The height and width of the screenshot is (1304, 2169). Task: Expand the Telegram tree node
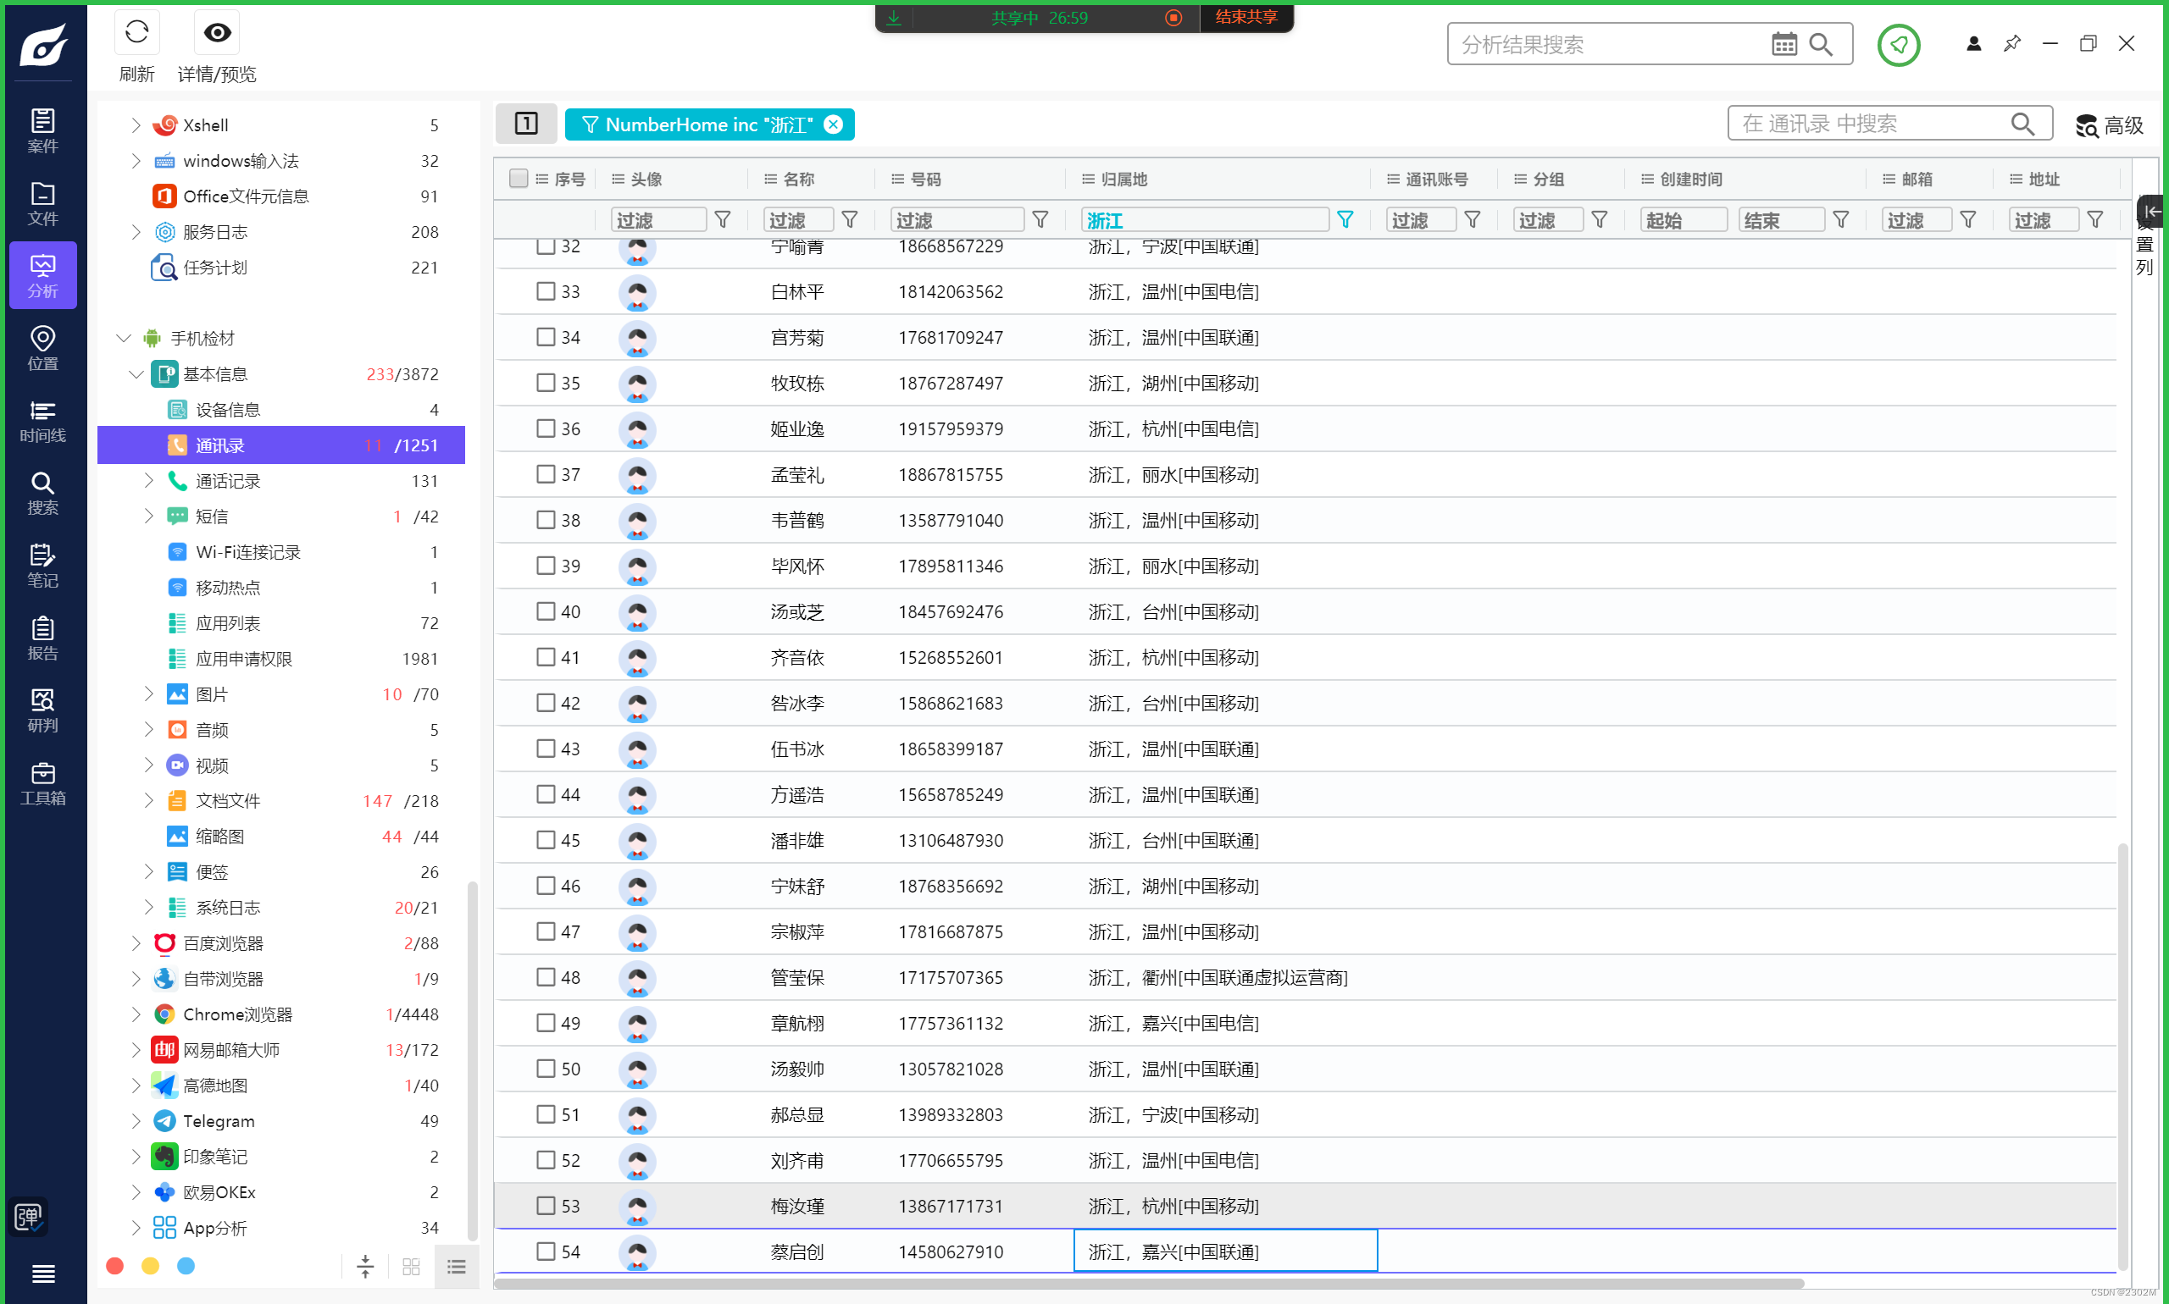pyautogui.click(x=136, y=1121)
